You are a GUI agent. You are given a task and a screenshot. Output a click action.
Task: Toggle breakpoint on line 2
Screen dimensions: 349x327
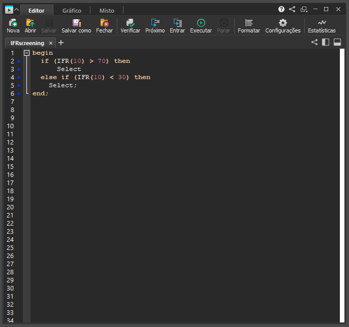(x=19, y=61)
